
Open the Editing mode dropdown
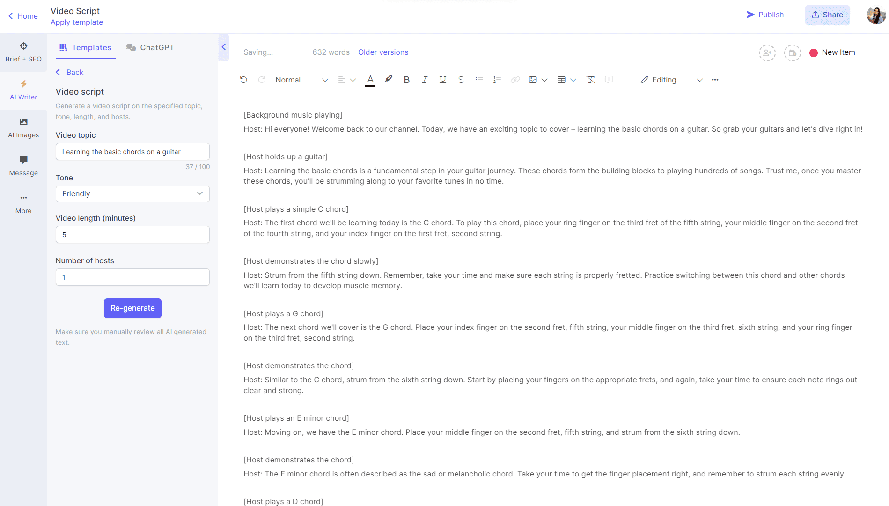tap(671, 80)
